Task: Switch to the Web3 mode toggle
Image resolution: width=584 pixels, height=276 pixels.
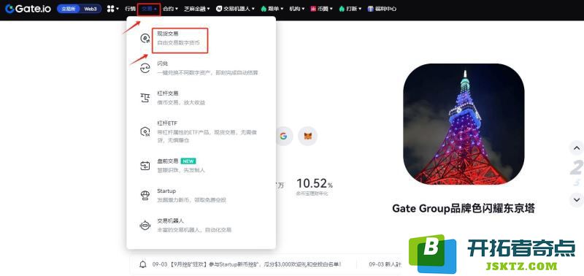Action: click(90, 9)
